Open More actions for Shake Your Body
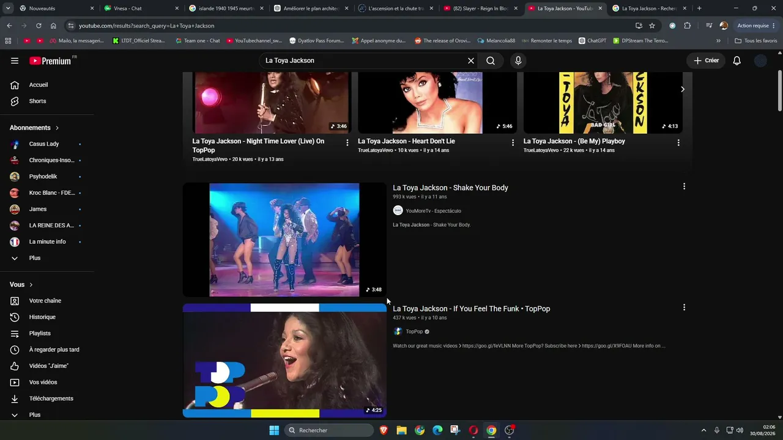 pos(684,186)
